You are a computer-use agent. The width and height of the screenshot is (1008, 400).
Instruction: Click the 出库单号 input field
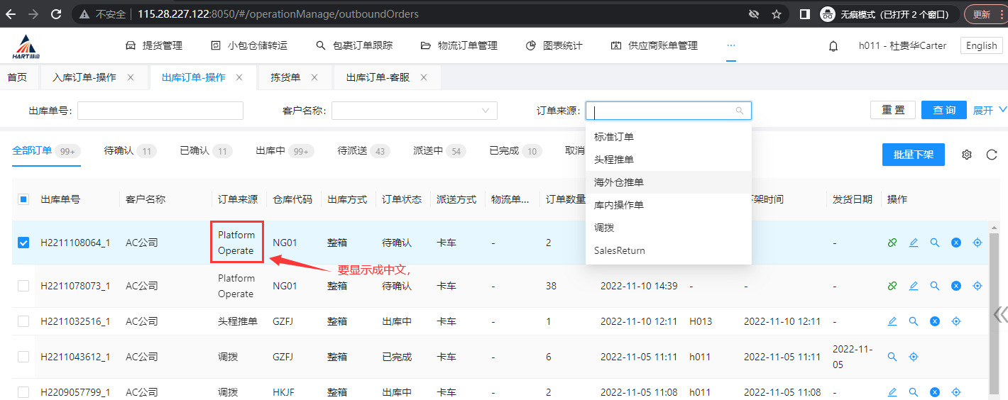click(x=160, y=111)
